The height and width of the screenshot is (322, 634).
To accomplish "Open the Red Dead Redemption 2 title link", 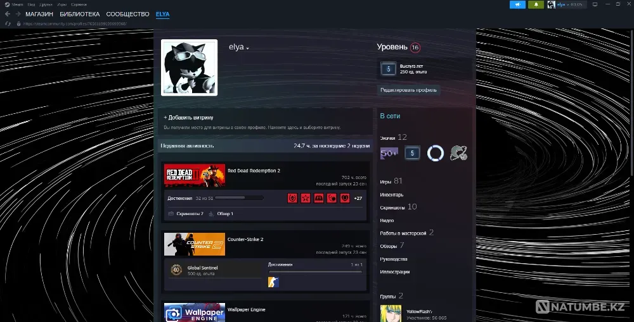I will coord(254,171).
